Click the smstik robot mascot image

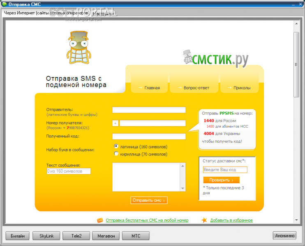click(x=79, y=48)
